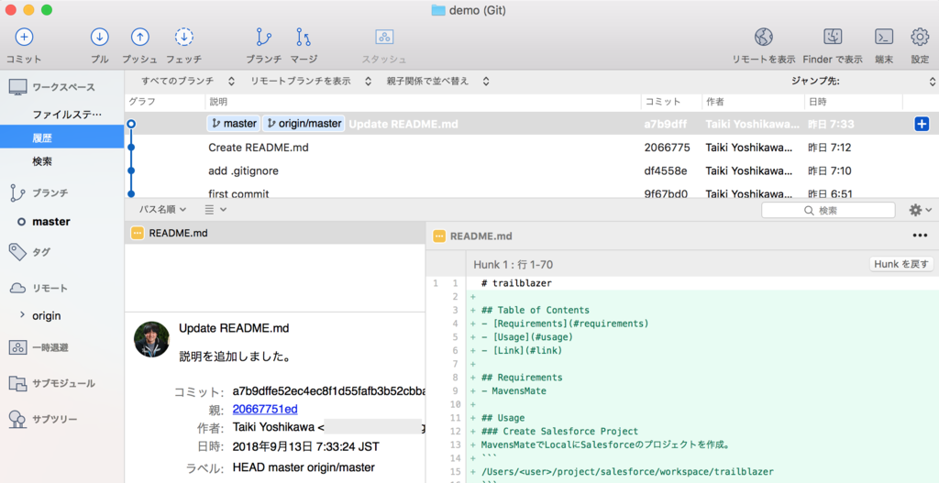939x483 pixels.
Task: Click the Author (作者) column header
Action: (753, 102)
